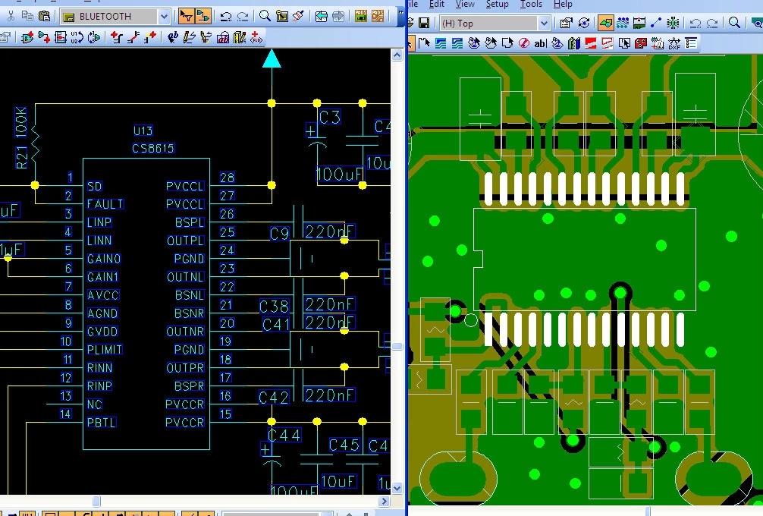Toggle the schematic Design toolbar button

tap(203, 16)
